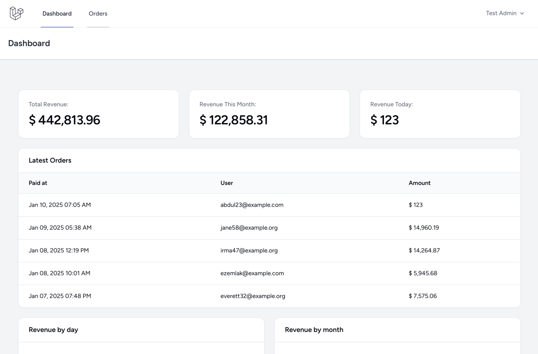This screenshot has height=354, width=538.
Task: Click the chevron beside Test Admin
Action: click(522, 14)
